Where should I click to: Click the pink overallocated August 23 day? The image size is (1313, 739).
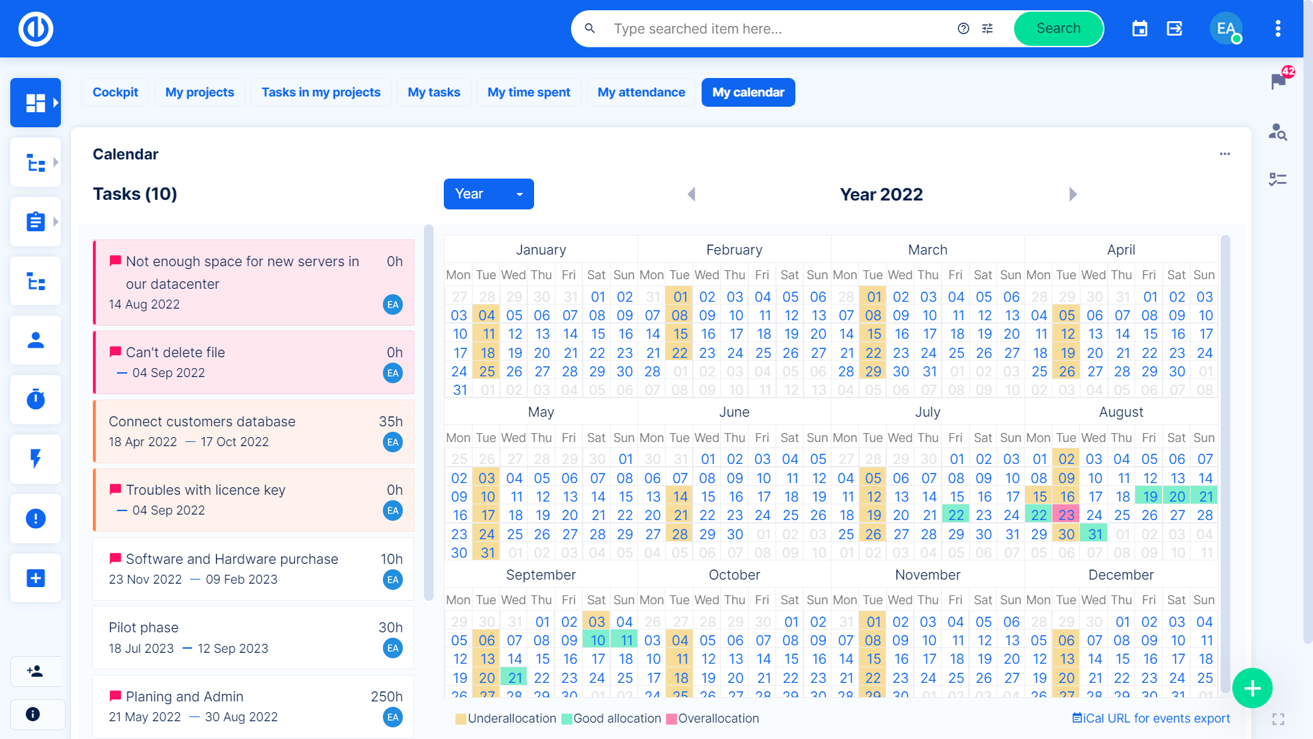click(x=1066, y=515)
